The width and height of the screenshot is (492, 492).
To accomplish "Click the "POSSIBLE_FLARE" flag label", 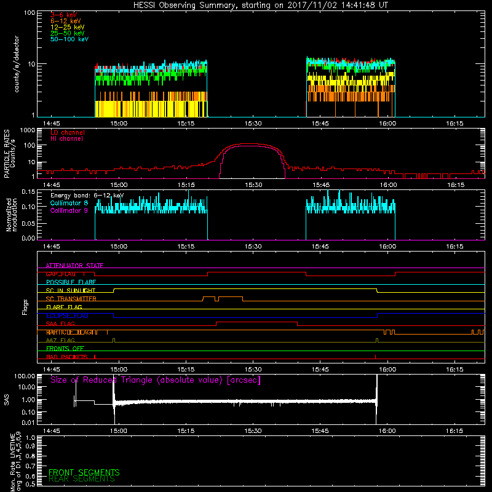I will (x=71, y=282).
